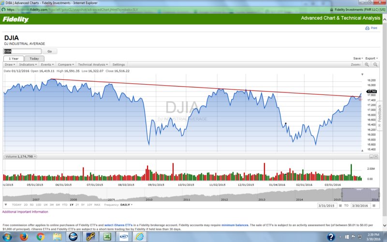This screenshot has width=387, height=242.
Task: Switch to the 1 Year tab
Action: (14, 59)
